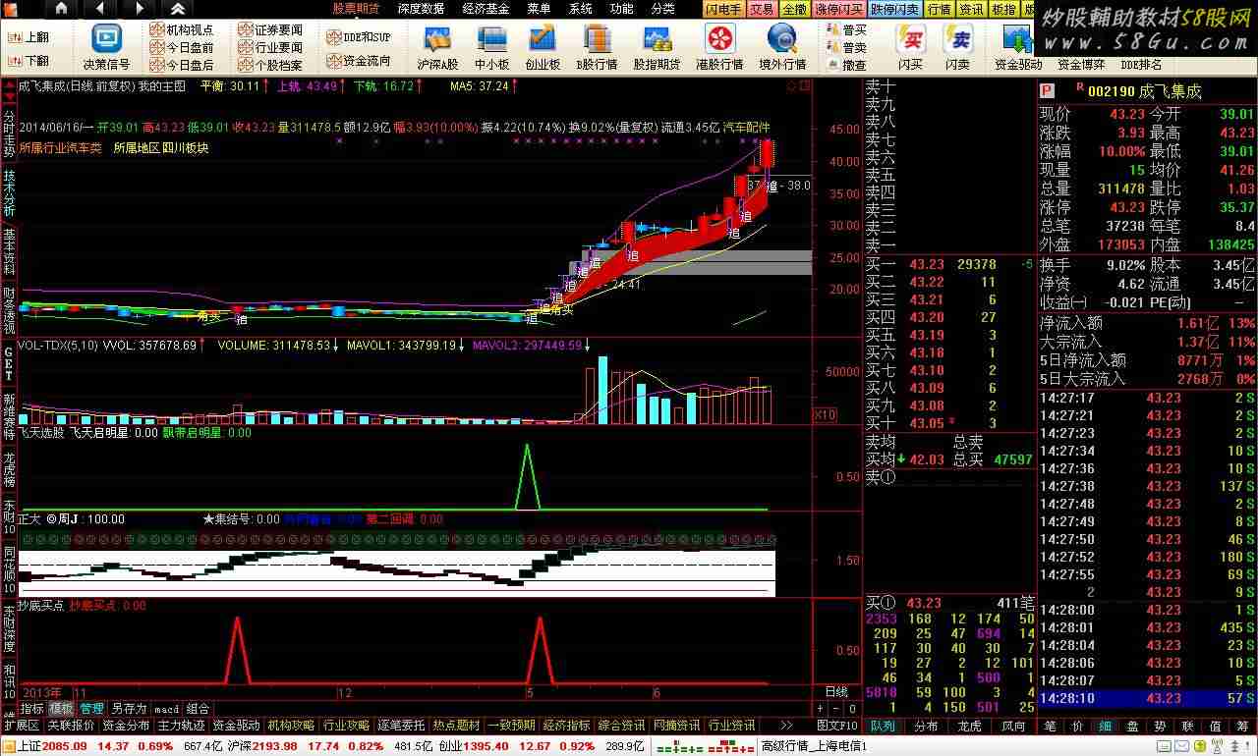Click 撤查 cancel/query orders
This screenshot has width=1258, height=756.
[846, 65]
